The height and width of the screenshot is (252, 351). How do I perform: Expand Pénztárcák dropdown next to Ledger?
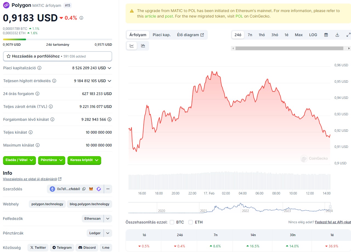(108, 233)
